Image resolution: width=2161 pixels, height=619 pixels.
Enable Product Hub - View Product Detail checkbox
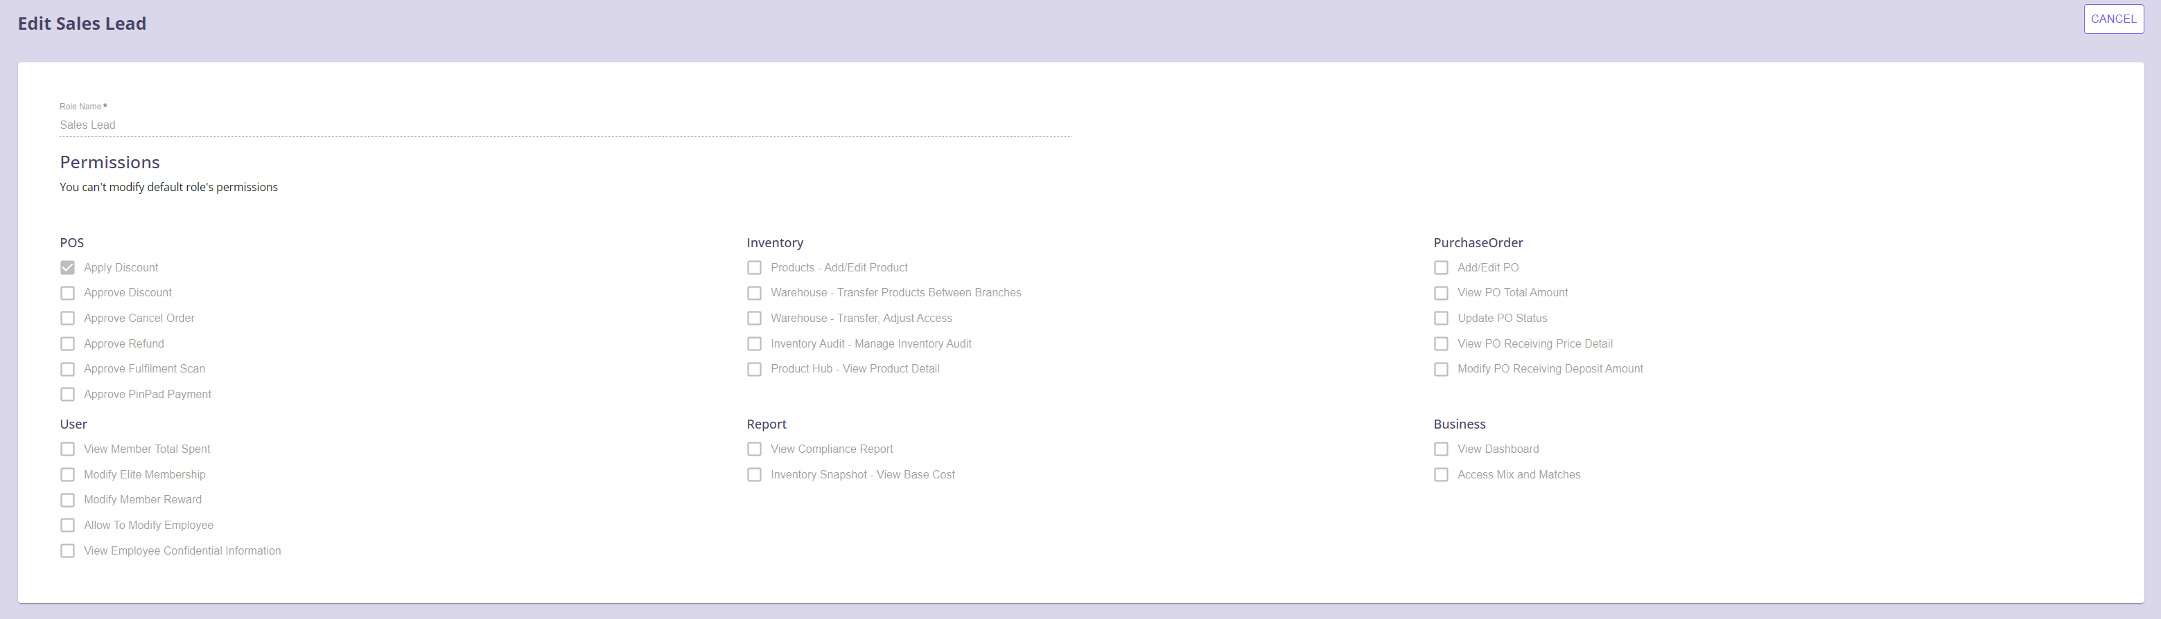click(754, 369)
